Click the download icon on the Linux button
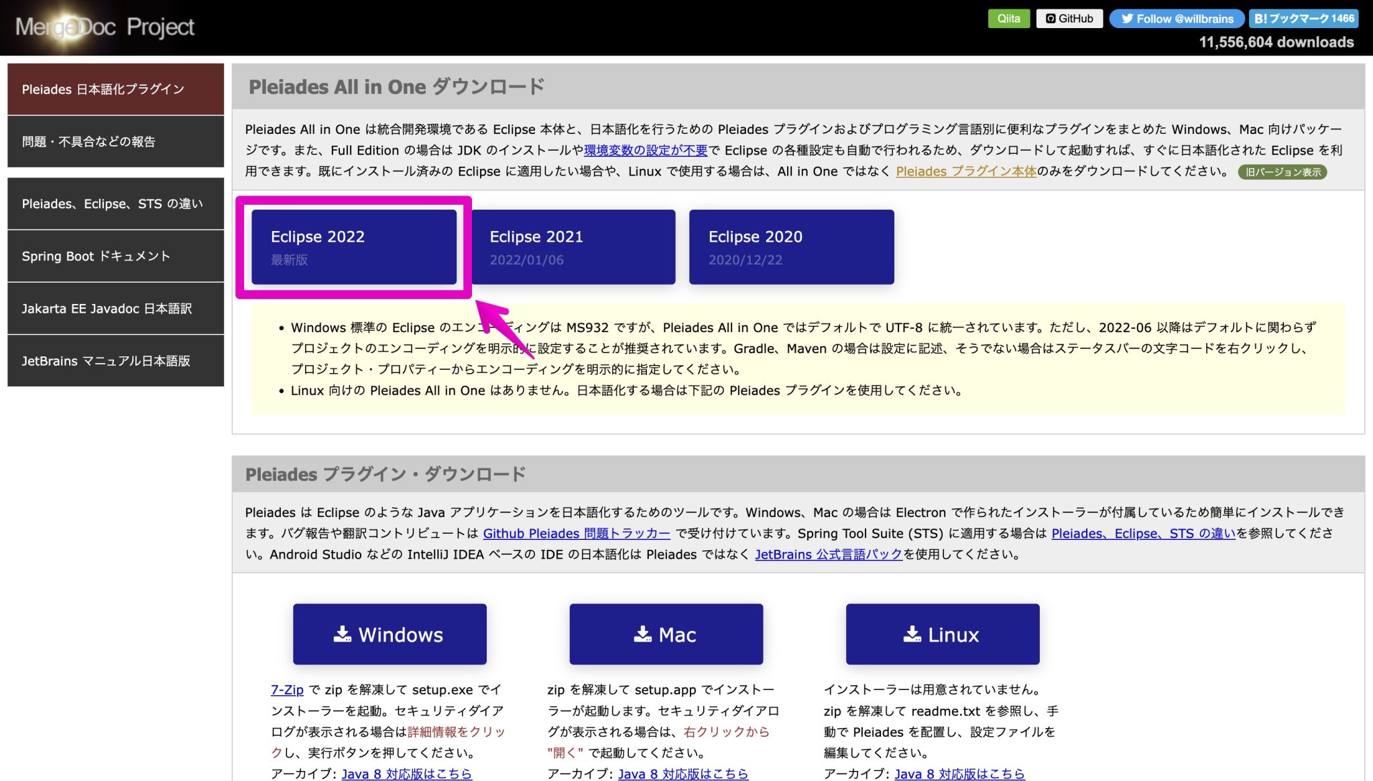This screenshot has height=781, width=1373. click(912, 633)
